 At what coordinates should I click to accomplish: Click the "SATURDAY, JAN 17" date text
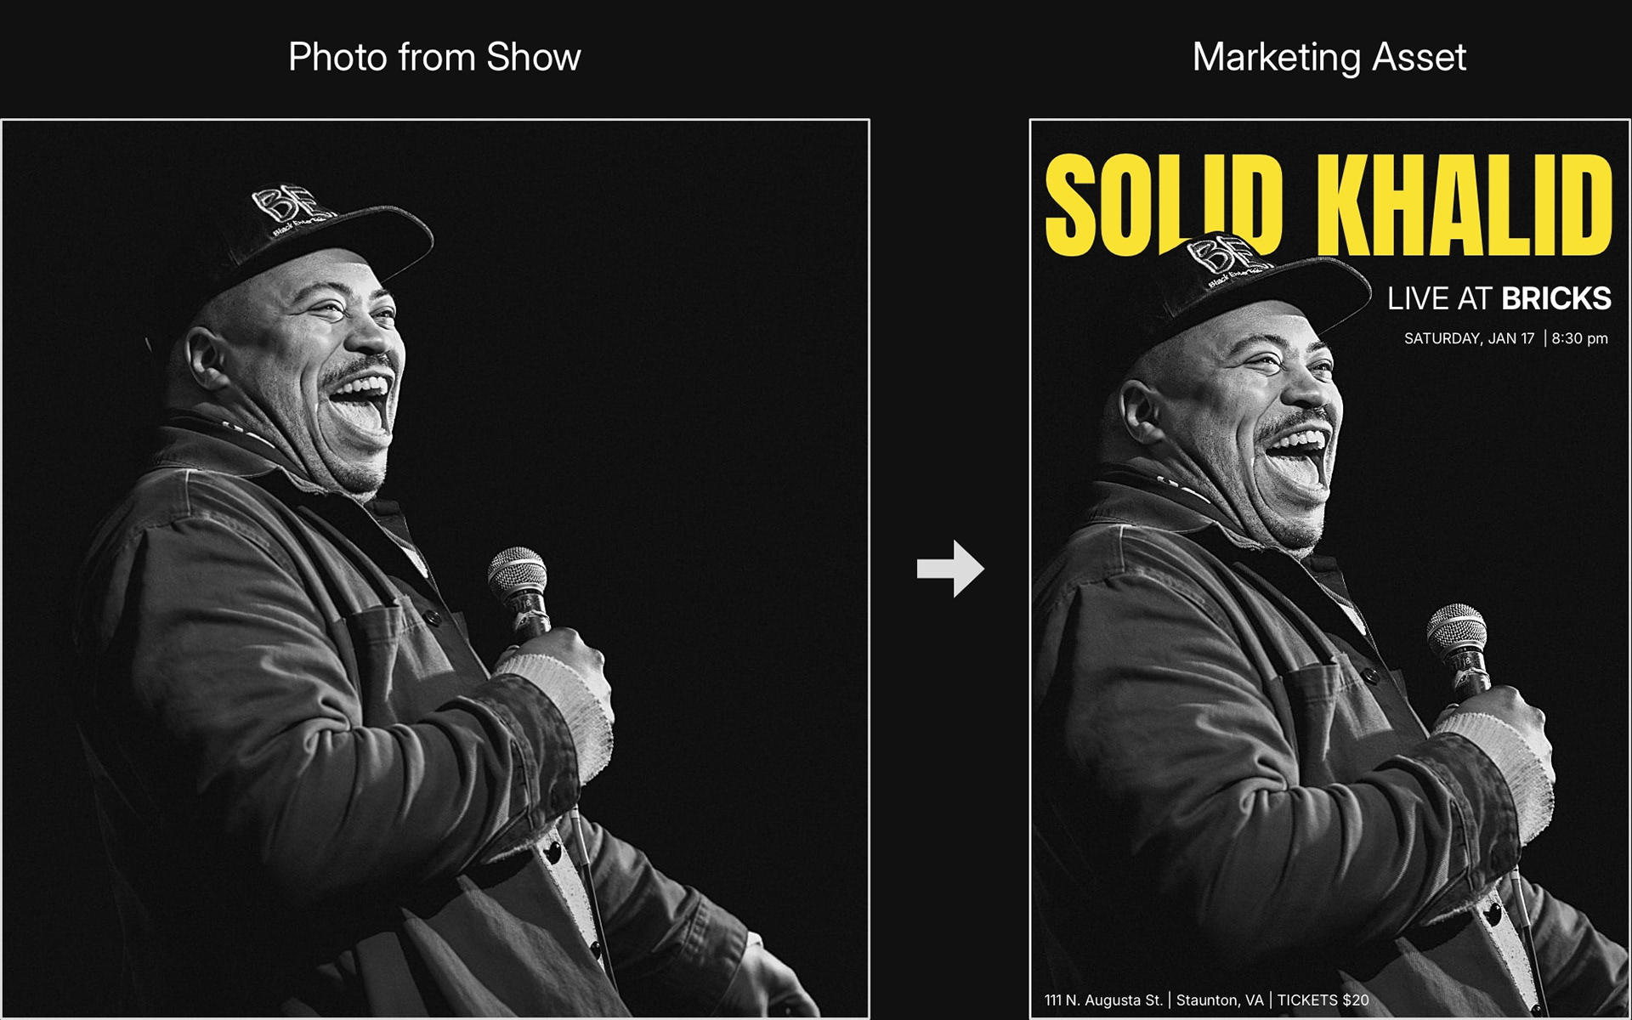pos(1469,338)
